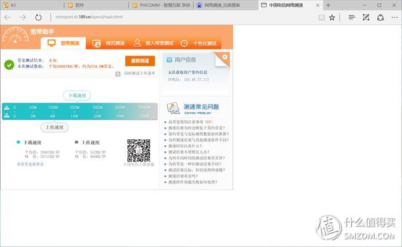
Task: Click the 上传速度 bubble label
Action: 55,127
